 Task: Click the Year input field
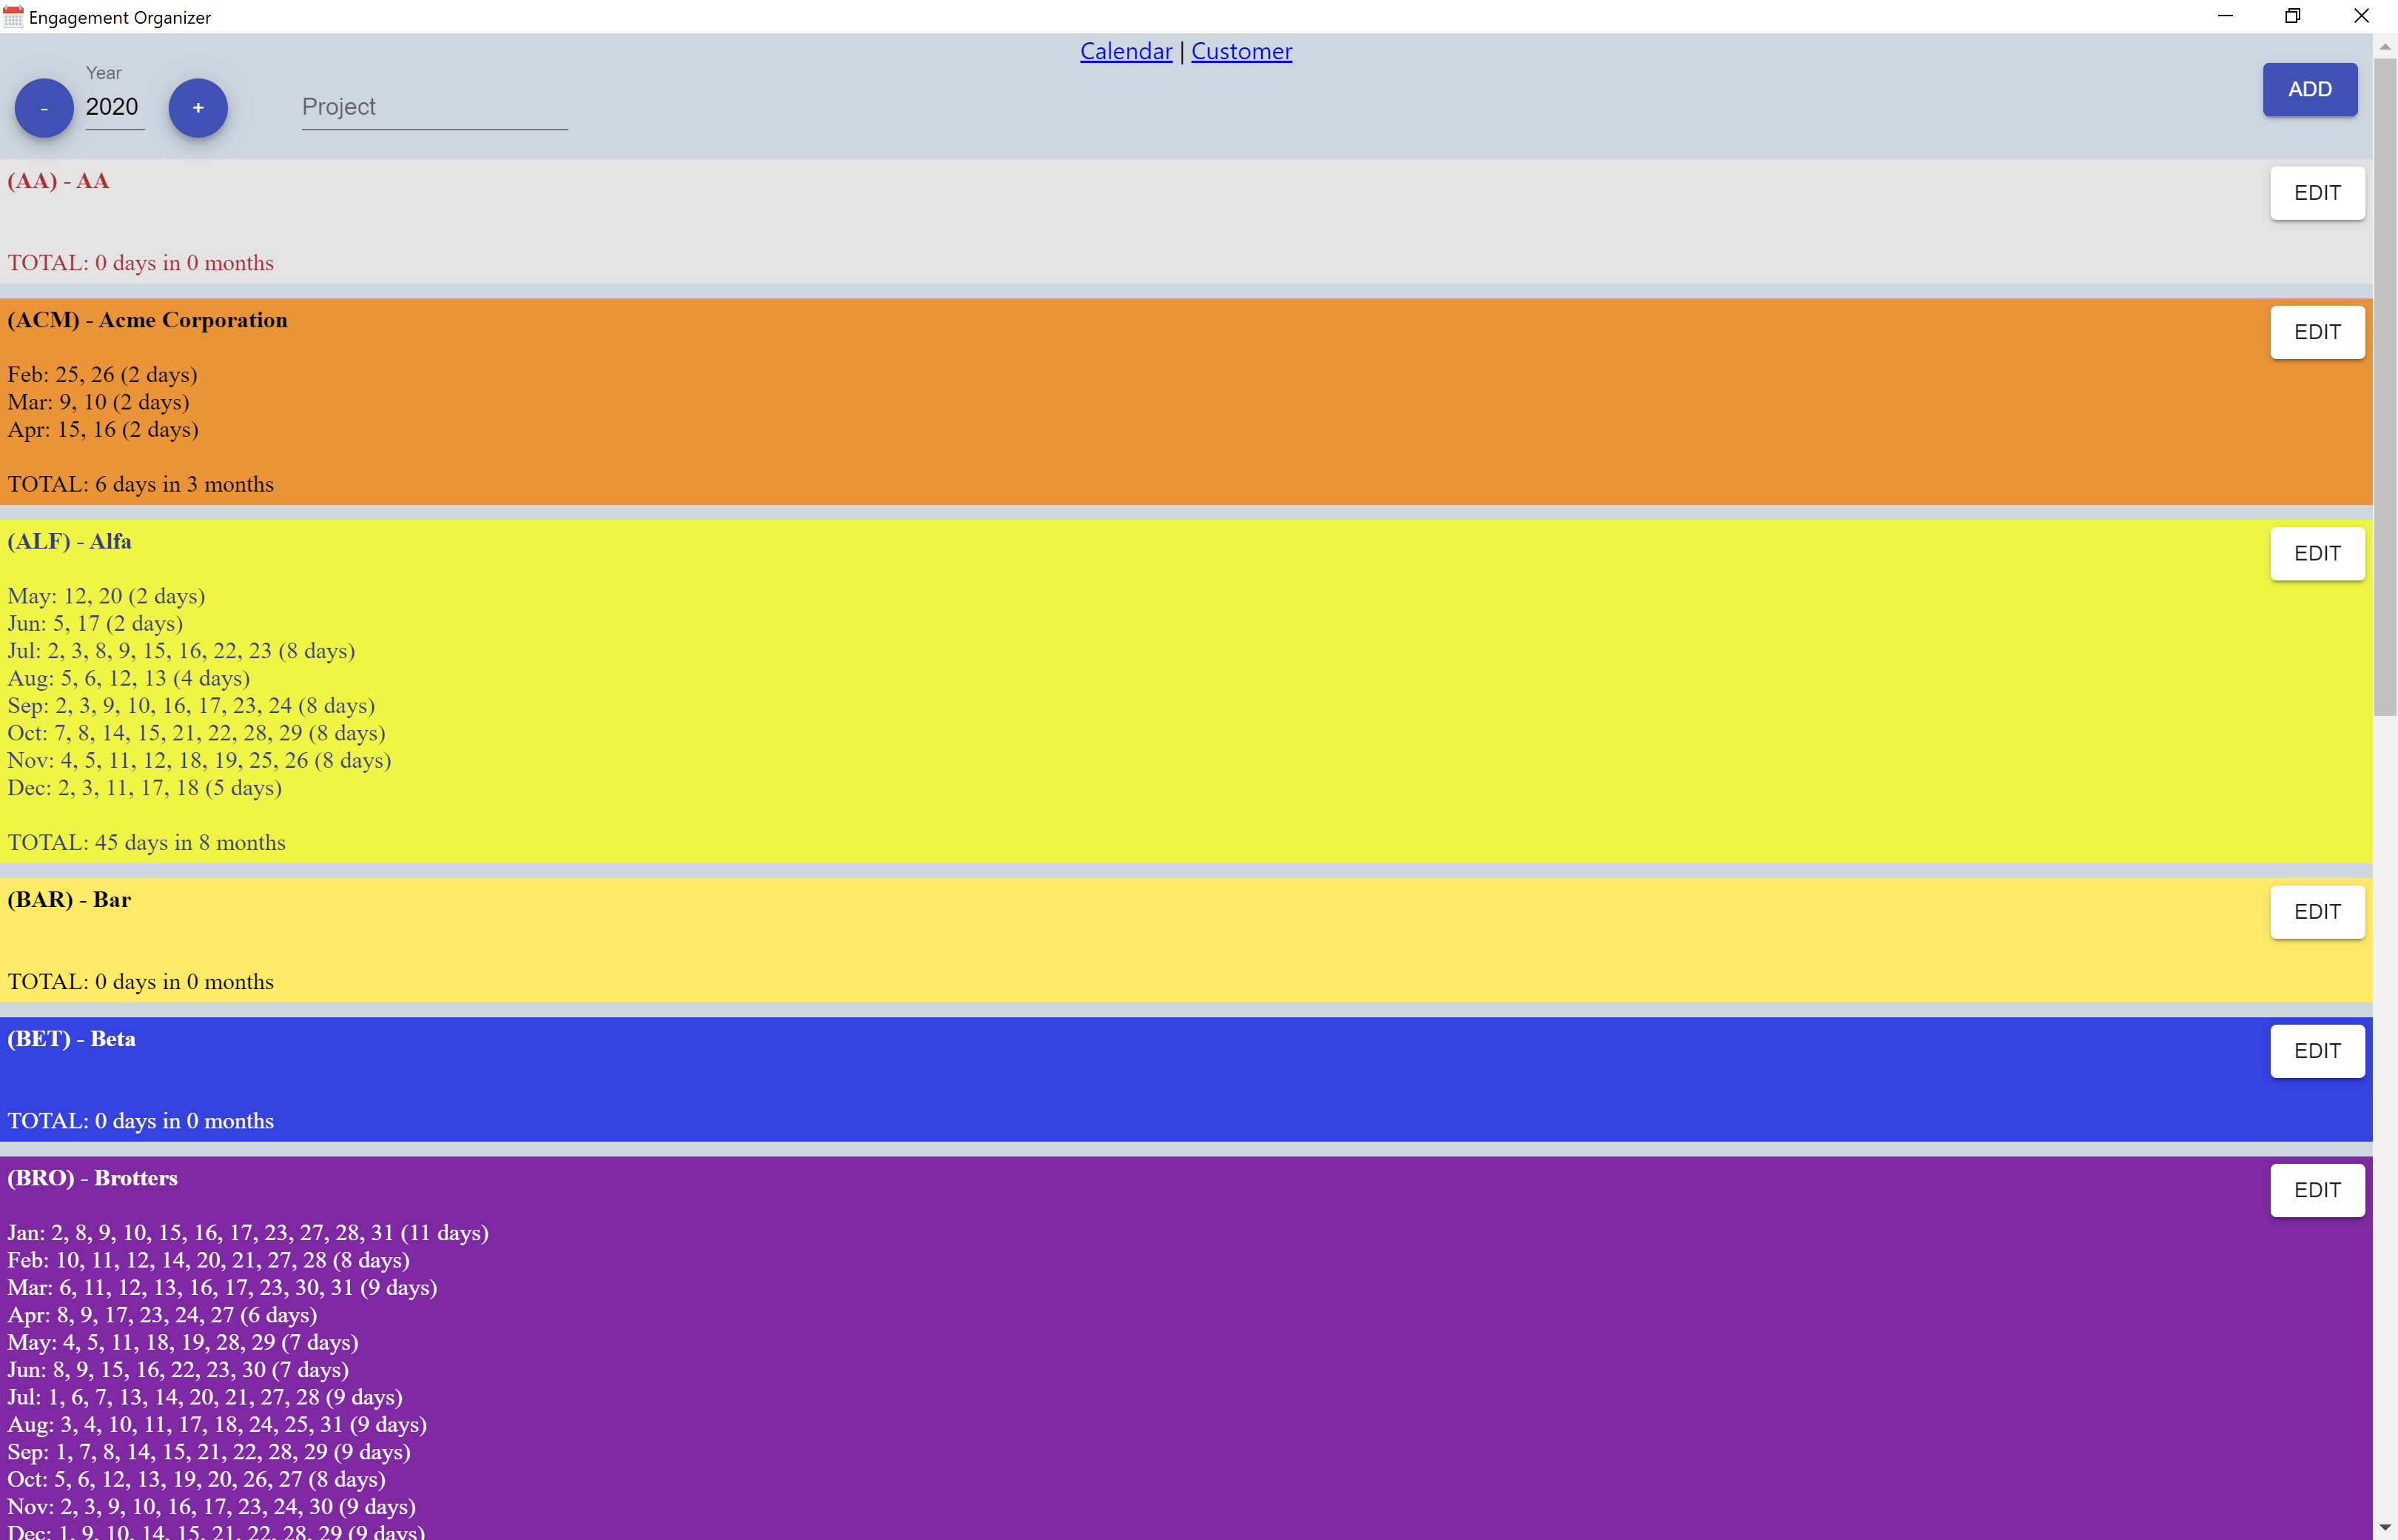click(114, 107)
